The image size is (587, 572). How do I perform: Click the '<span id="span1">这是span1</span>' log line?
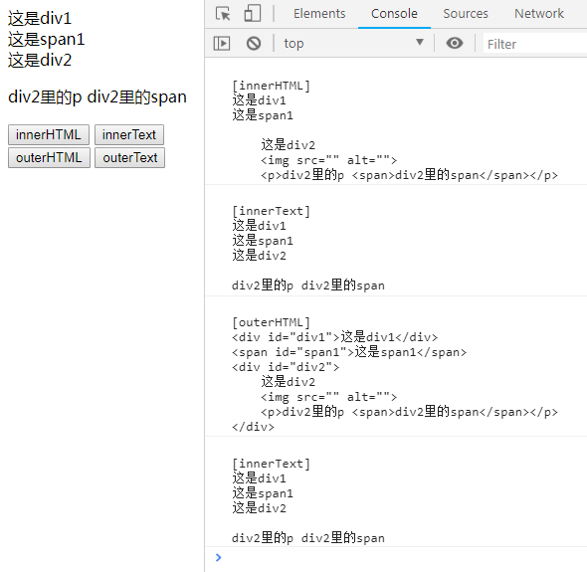349,352
